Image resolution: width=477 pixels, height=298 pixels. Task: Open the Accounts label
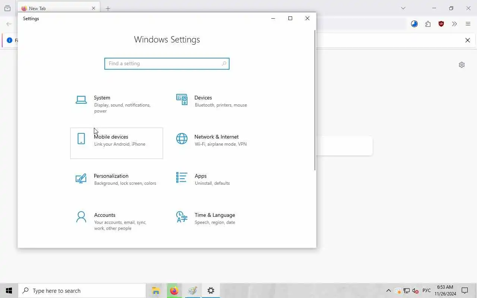[105, 215]
